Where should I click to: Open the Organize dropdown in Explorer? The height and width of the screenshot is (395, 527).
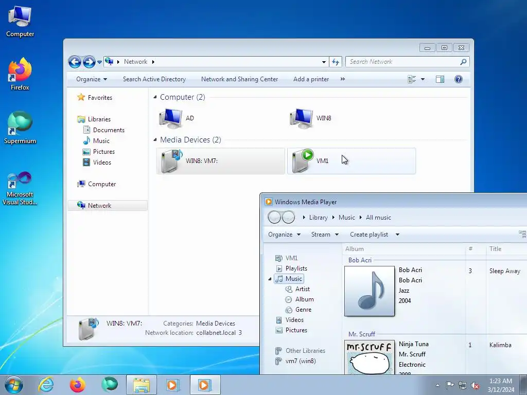(92, 79)
